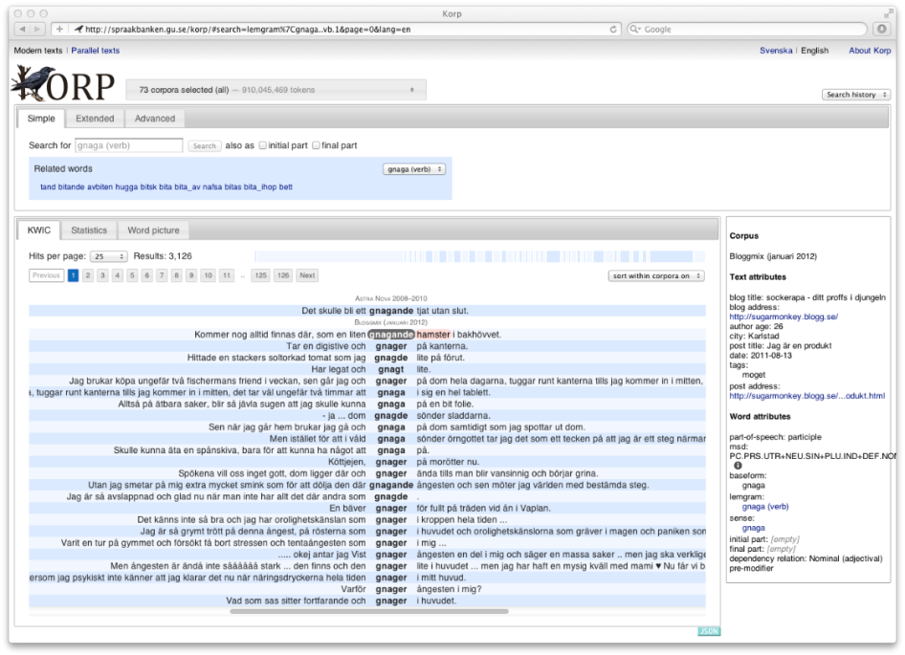The height and width of the screenshot is (655, 905).
Task: Open the Parallel texts link
Action: pyautogui.click(x=96, y=51)
